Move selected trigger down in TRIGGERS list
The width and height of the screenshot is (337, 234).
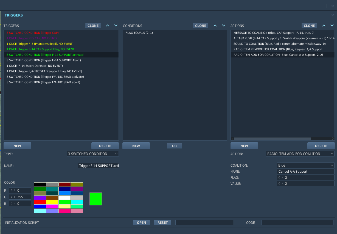pos(116,26)
